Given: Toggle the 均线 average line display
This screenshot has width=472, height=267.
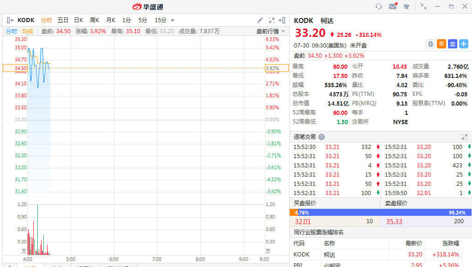Looking at the screenshot, I should (28, 31).
